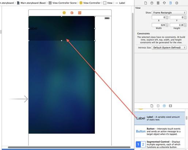Screen dimensions: 188x150
Task: Click the Object library scrollbar thumb
Action: click(x=187, y=118)
